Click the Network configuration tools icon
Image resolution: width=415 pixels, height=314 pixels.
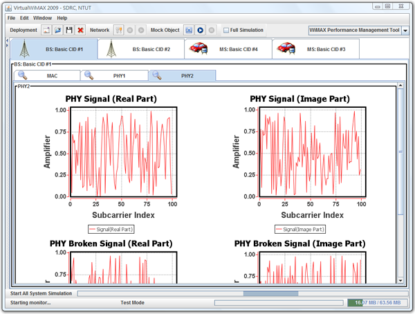pyautogui.click(x=119, y=30)
